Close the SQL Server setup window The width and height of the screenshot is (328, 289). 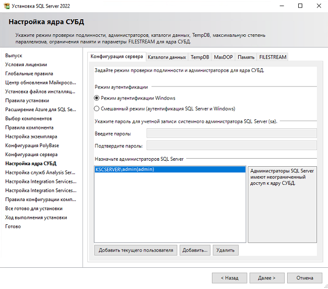[318, 6]
